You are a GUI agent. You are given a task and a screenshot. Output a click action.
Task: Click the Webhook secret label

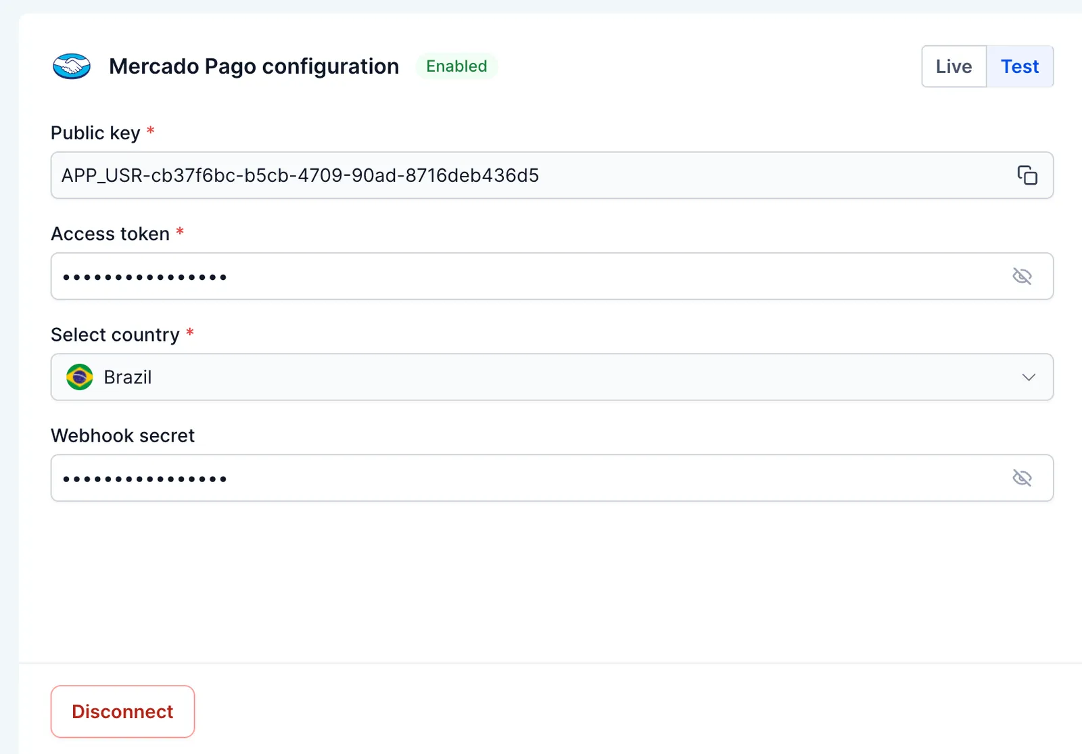coord(122,435)
